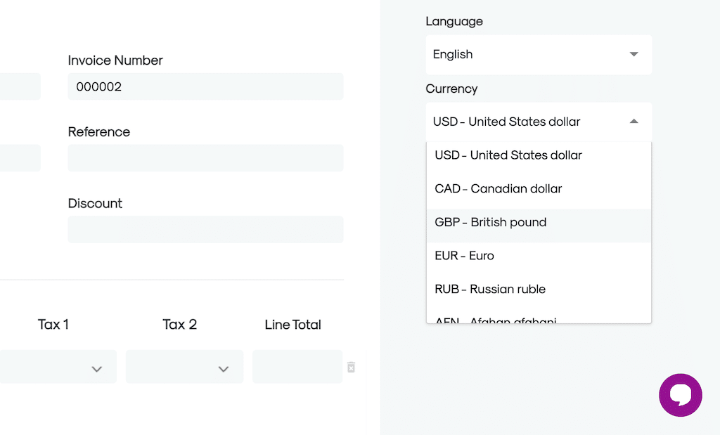Click into the Discount field
Screen dimensions: 720x435
(205, 230)
